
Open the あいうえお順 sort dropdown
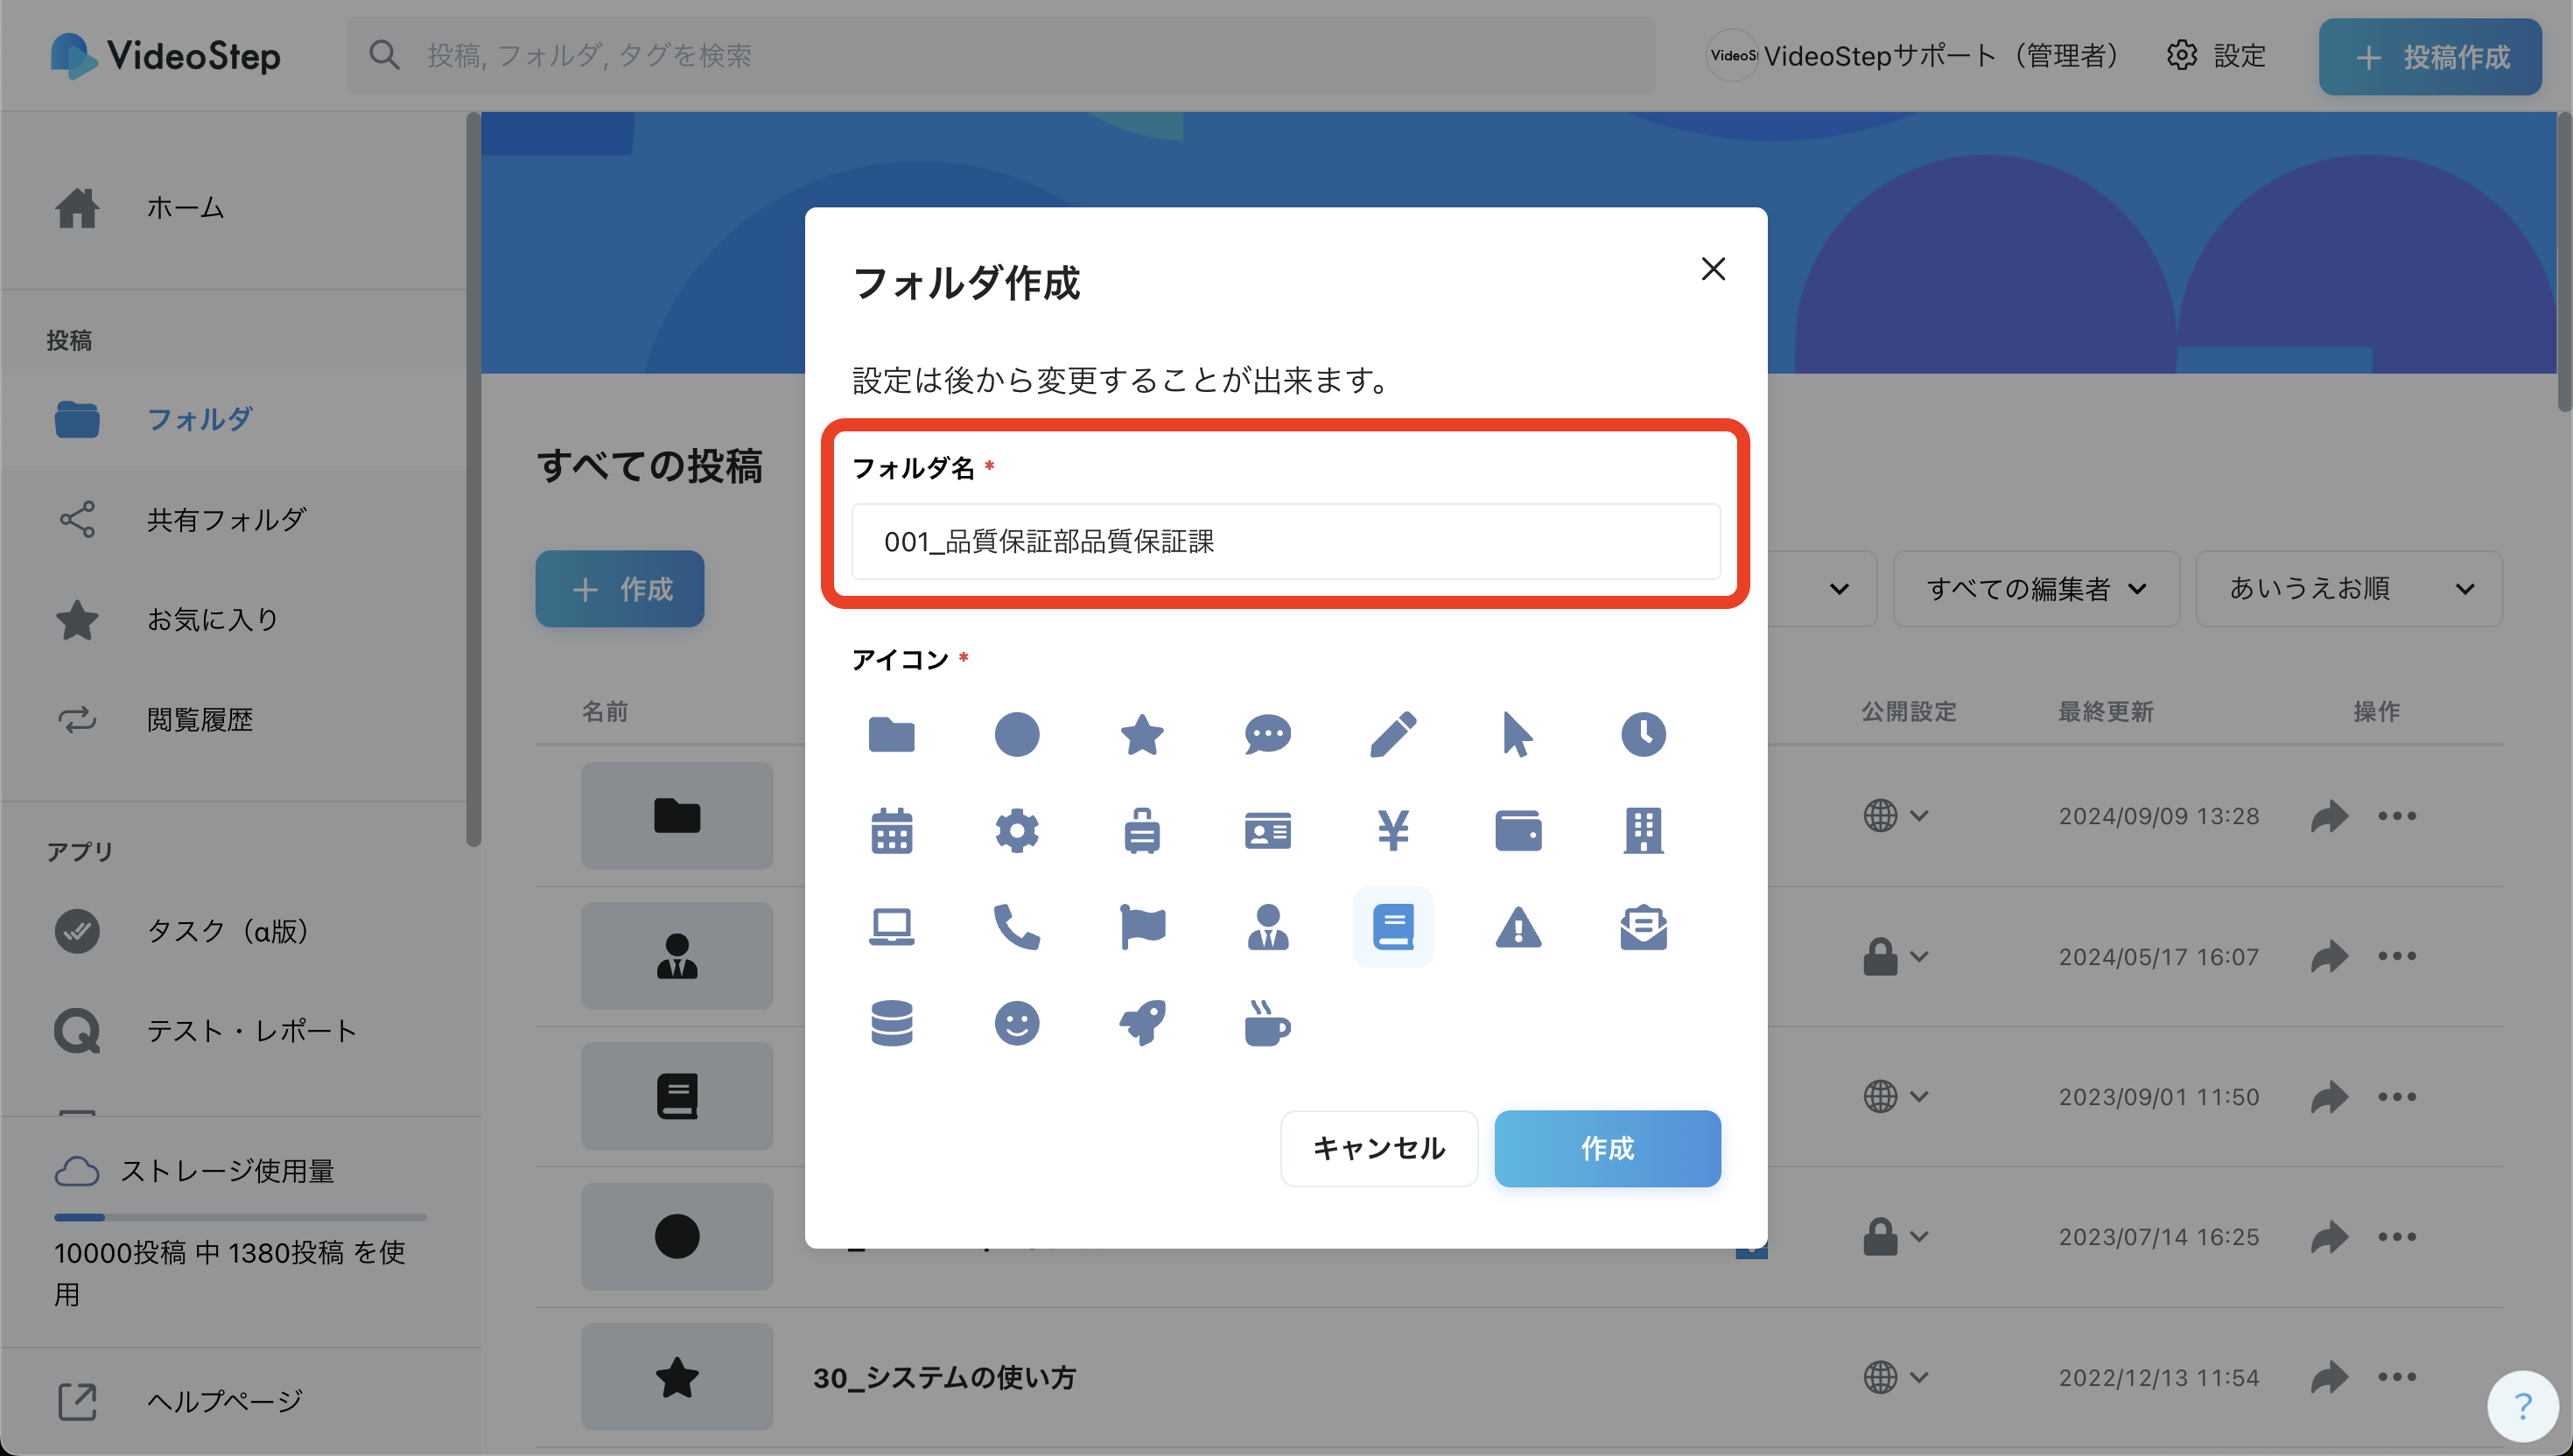pos(2348,589)
